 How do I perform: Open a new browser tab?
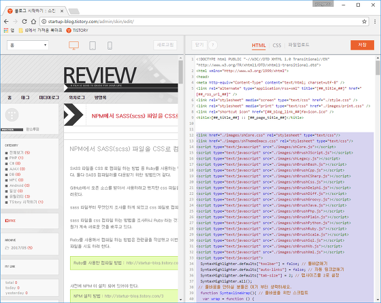pos(74,11)
